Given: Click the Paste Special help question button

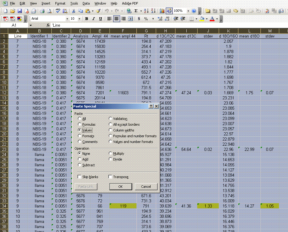Looking at the screenshot, I should click(x=151, y=106).
